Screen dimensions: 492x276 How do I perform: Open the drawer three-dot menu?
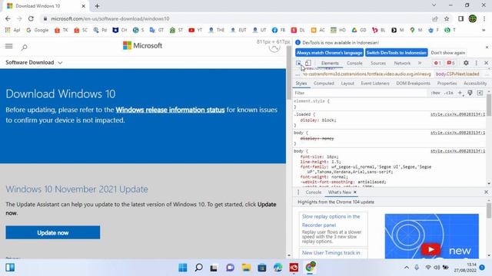click(x=298, y=192)
